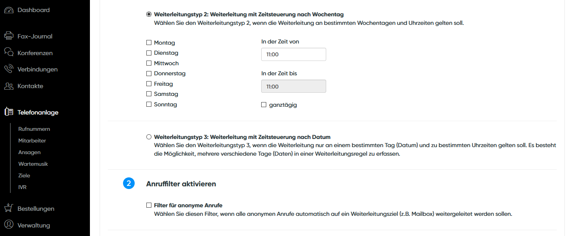Check the ganztägig option
This screenshot has height=236, width=573.
pyautogui.click(x=264, y=105)
